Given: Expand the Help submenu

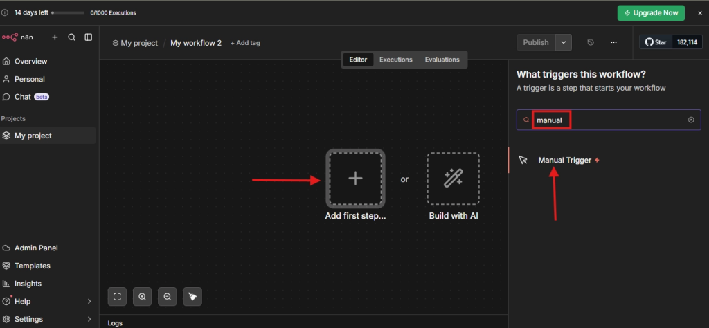Looking at the screenshot, I should [89, 302].
